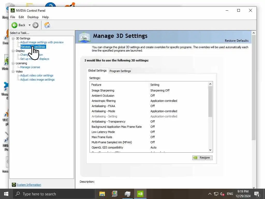Select the OpenGL GDI compatibility row
Image resolution: width=265 pixels, height=199 pixels.
(149, 147)
